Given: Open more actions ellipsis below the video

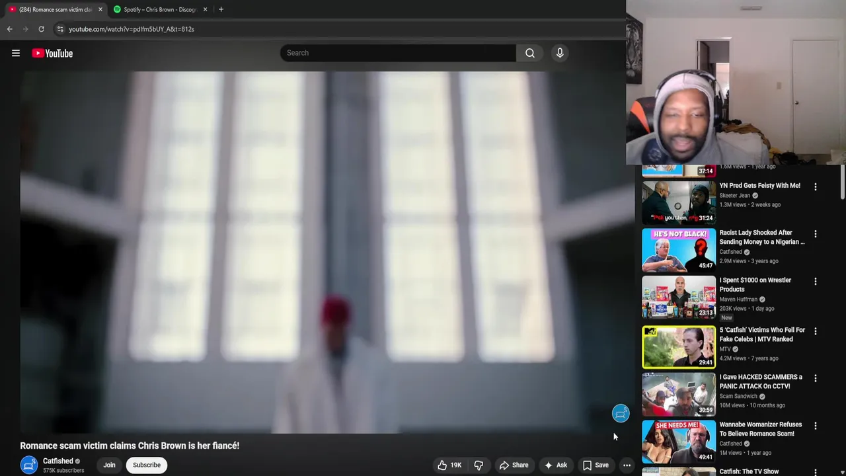Looking at the screenshot, I should [627, 465].
